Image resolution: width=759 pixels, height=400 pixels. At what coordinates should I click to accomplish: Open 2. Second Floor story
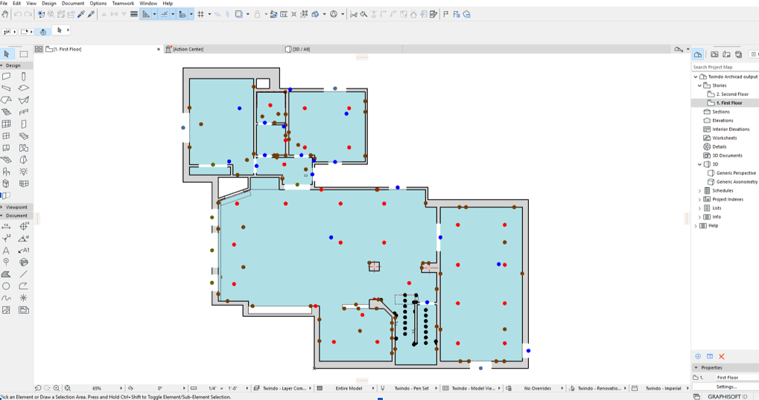[732, 94]
